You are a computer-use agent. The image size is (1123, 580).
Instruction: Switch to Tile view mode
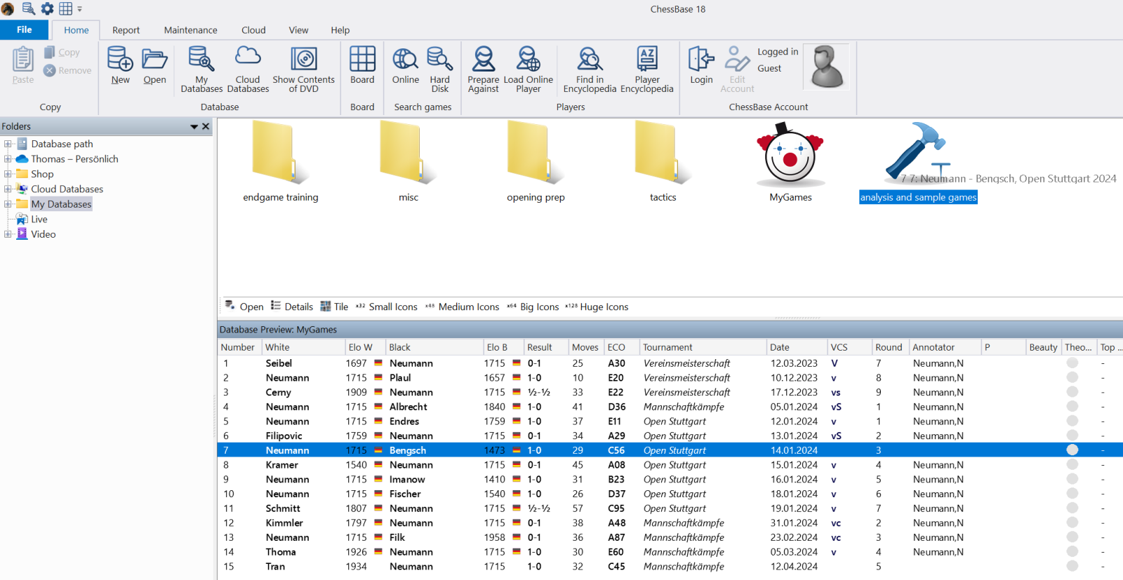[334, 306]
